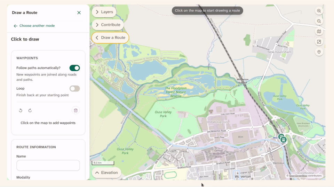Image resolution: width=334 pixels, height=187 pixels.
Task: Click the 'Click to draw' heading
Action: pos(25,39)
